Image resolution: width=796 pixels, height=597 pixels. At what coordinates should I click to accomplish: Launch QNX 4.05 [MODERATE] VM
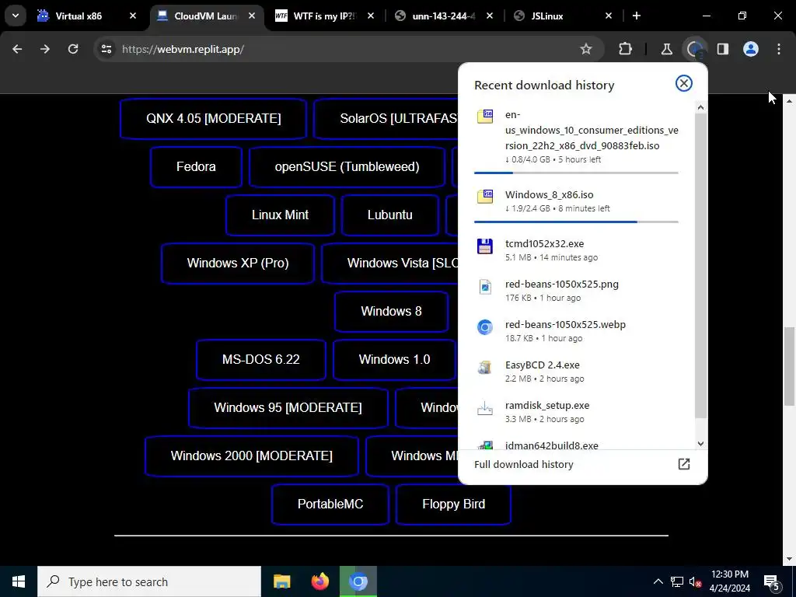point(213,118)
